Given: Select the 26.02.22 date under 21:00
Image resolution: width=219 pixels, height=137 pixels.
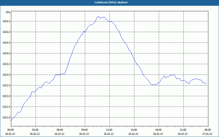Looking at the screenshot, I should [x=183, y=134].
